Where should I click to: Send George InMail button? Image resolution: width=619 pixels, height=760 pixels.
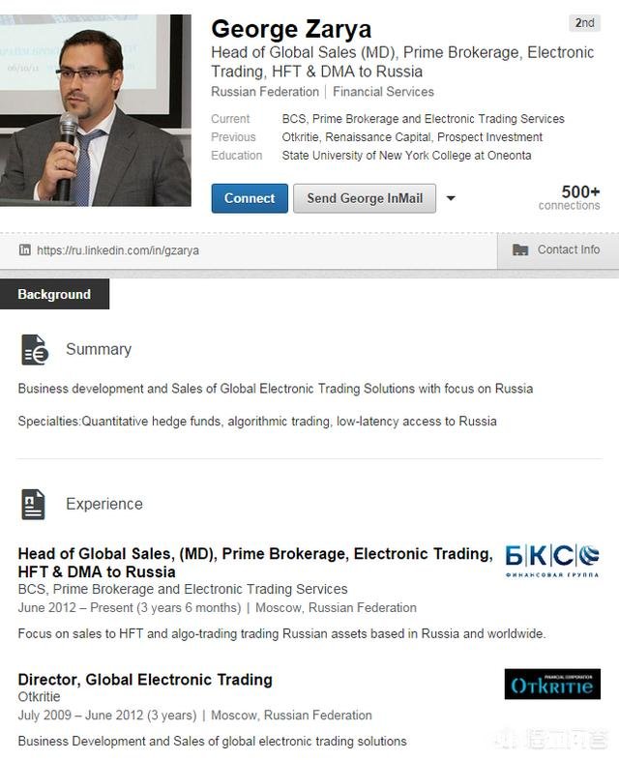(365, 198)
